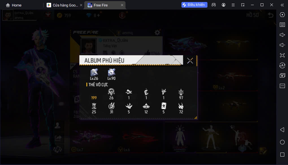Viewport: 288px width, 165px height.
Task: Collapse the sidebar with double-chevron icon
Action: pyautogui.click(x=282, y=5)
